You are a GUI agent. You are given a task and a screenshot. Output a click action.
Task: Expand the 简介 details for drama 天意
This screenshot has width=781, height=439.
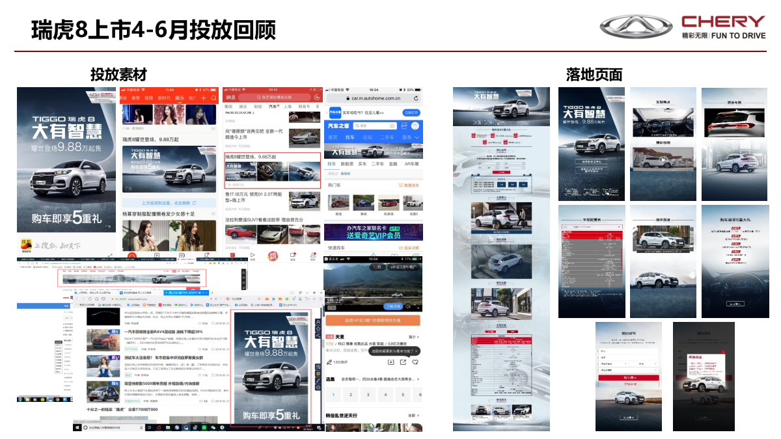(411, 336)
